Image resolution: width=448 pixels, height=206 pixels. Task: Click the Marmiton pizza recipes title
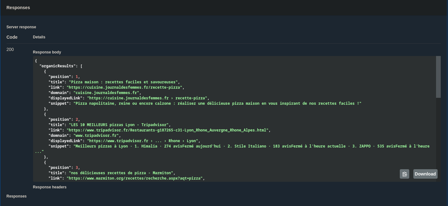[x=121, y=173]
